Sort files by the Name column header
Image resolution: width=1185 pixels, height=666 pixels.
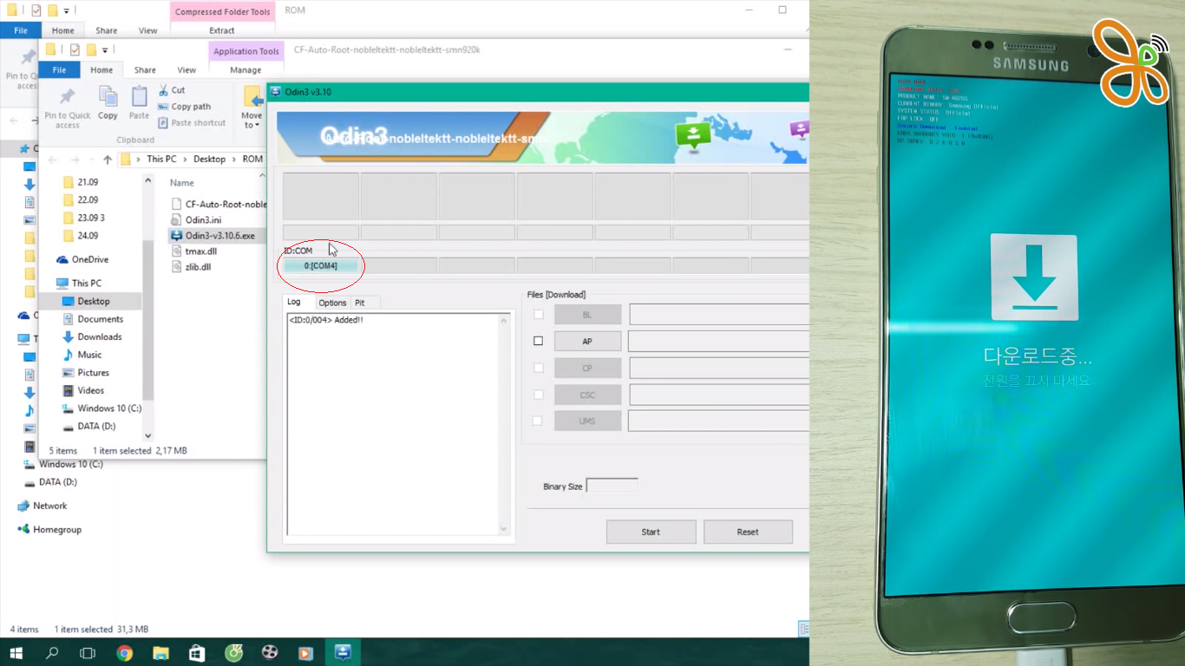[x=182, y=183]
